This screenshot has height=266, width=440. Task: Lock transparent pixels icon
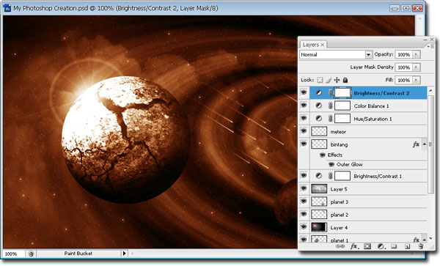(320, 80)
